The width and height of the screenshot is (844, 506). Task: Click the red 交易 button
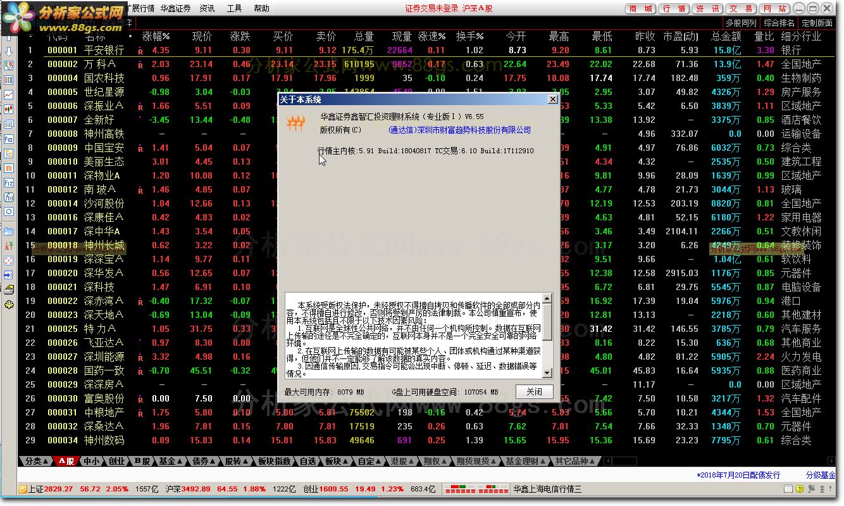coord(740,9)
